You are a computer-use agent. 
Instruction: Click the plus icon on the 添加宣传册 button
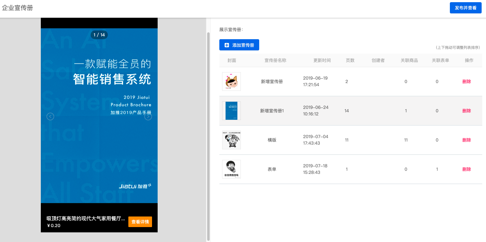(x=227, y=45)
